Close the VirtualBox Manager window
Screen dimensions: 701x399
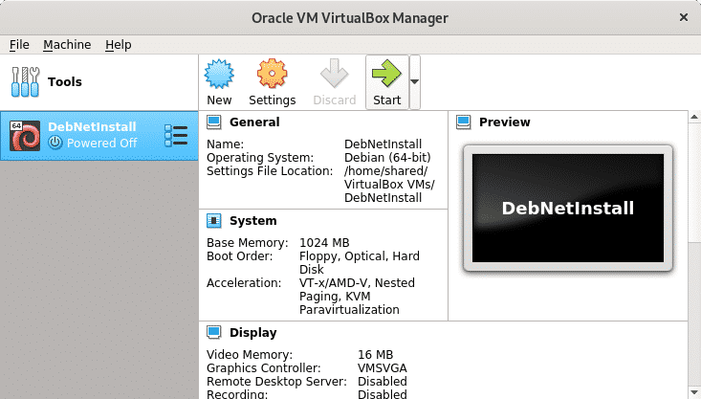point(684,17)
